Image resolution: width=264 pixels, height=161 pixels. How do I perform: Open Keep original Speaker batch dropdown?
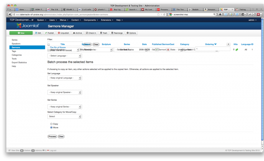click(65, 92)
